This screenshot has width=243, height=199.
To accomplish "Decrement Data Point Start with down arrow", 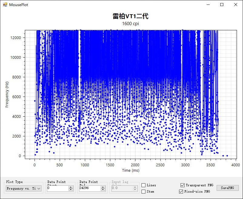I will pyautogui.click(x=71, y=190).
